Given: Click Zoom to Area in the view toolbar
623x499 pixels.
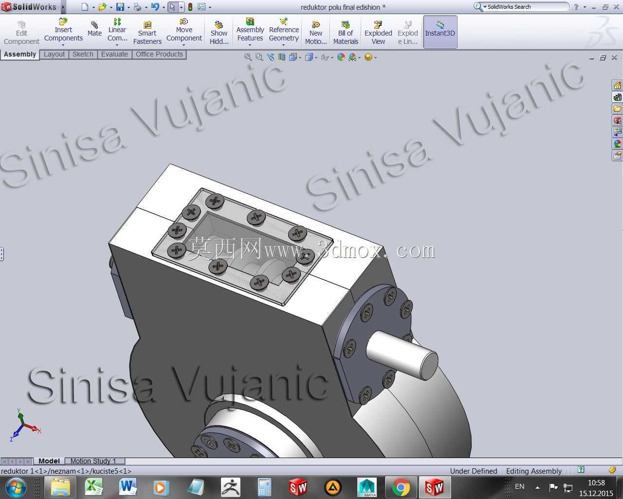Looking at the screenshot, I should 259,57.
